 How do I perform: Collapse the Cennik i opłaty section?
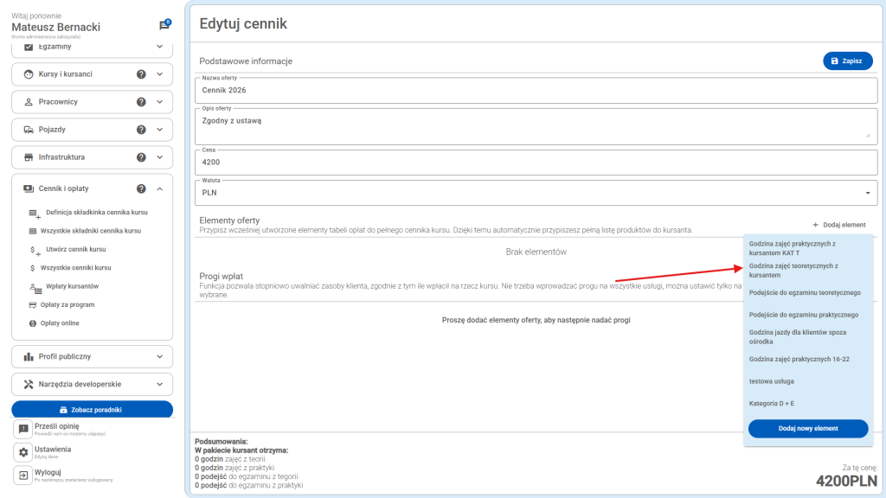click(159, 188)
